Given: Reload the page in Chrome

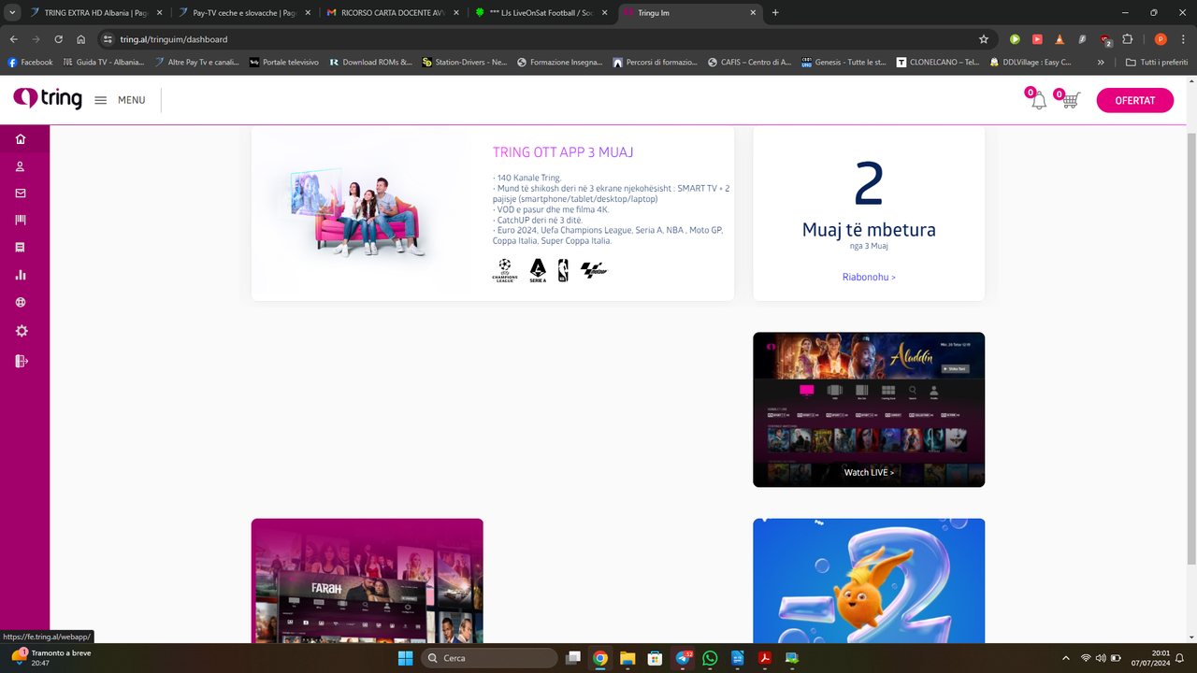Looking at the screenshot, I should pos(58,39).
